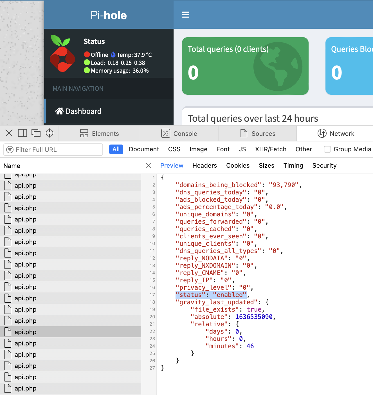The image size is (373, 395).
Task: Click the All requests filter button
Action: pyautogui.click(x=116, y=149)
